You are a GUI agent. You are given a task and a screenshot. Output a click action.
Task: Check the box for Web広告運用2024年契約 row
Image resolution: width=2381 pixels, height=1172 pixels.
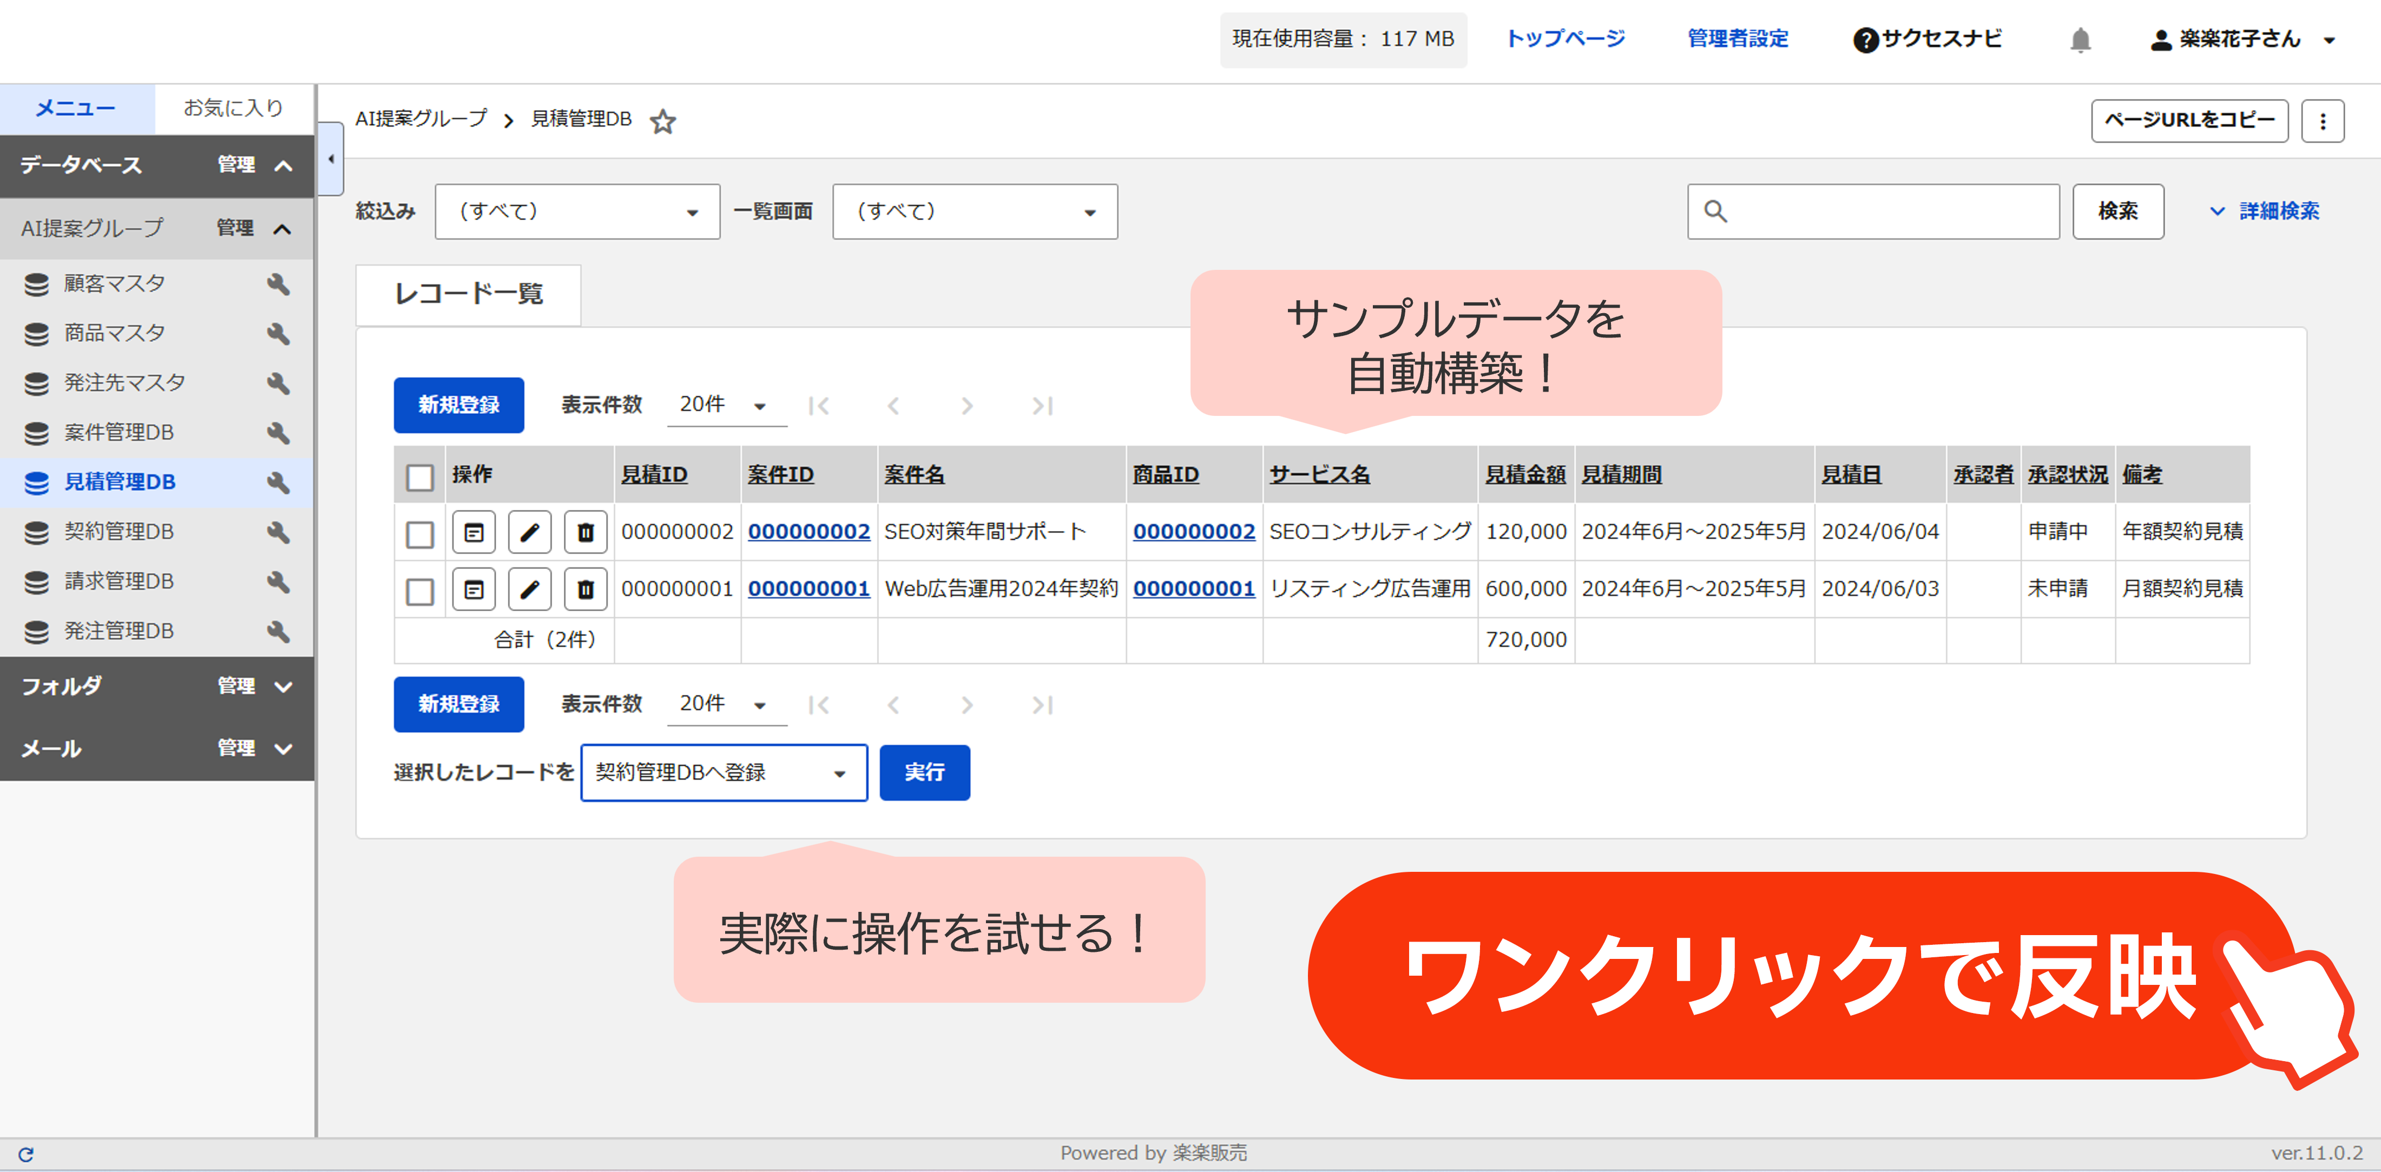[419, 591]
